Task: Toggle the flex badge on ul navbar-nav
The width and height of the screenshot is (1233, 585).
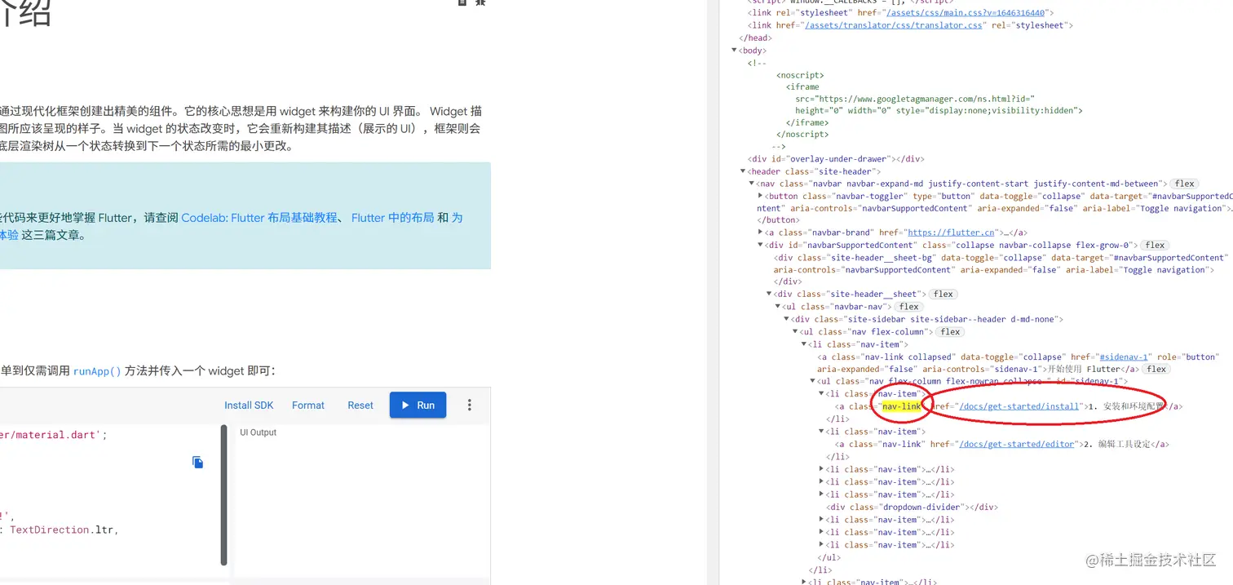Action: [x=908, y=307]
